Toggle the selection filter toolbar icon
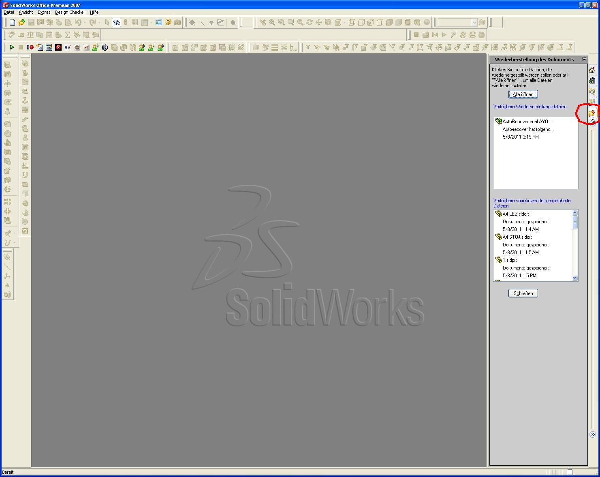This screenshot has width=600, height=477. coord(117,22)
